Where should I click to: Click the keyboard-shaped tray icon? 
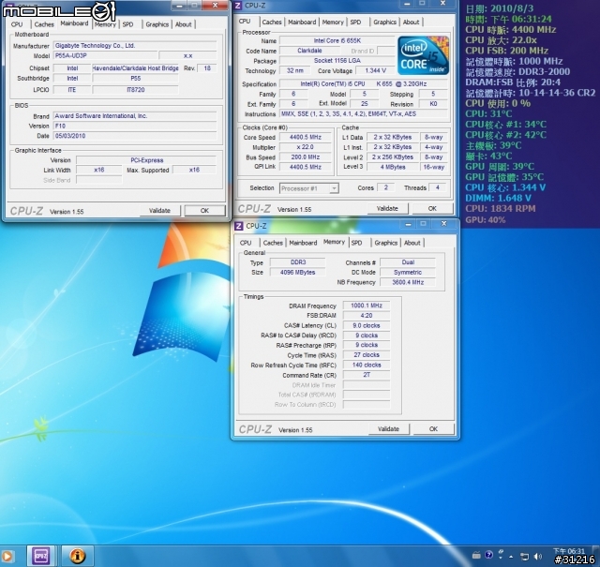coord(476,555)
